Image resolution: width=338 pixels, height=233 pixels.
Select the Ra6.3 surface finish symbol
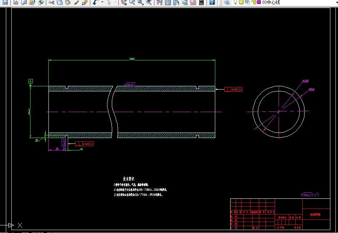coord(310,194)
